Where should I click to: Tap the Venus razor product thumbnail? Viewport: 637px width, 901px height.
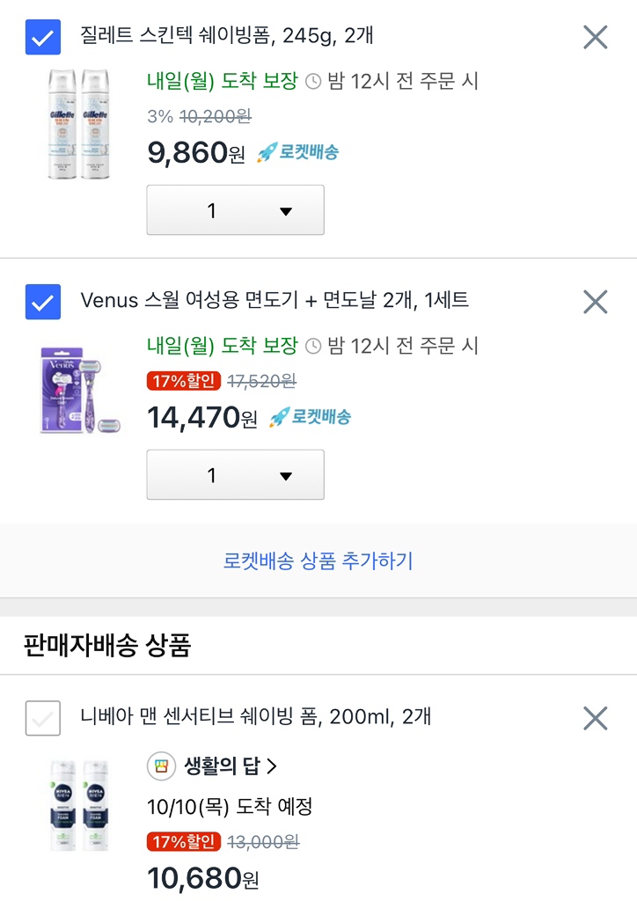[x=79, y=390]
